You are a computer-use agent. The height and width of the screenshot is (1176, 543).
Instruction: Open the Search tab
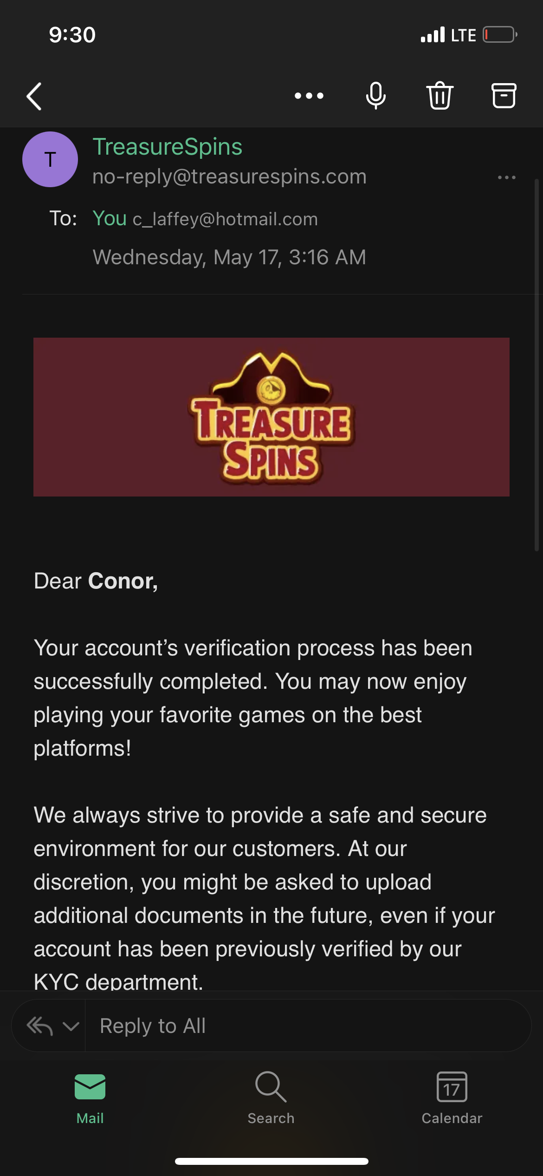271,1098
